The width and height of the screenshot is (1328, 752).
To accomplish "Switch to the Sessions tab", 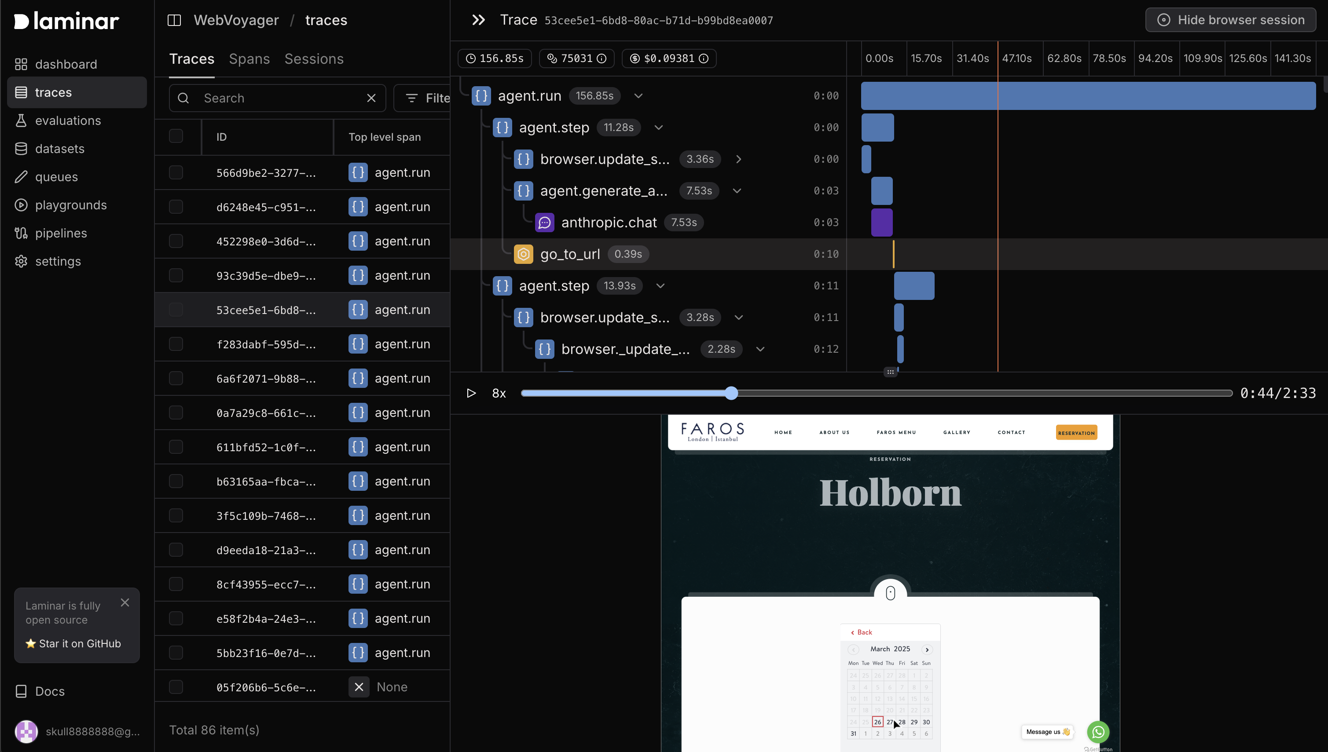I will click(x=314, y=59).
